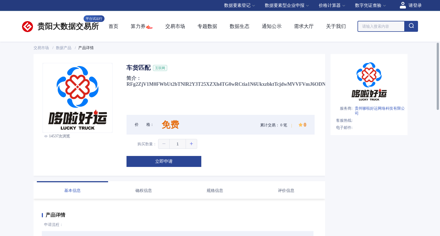Switch to the 规格信息 tab
Screen dimensions: 440x236
tap(215, 190)
